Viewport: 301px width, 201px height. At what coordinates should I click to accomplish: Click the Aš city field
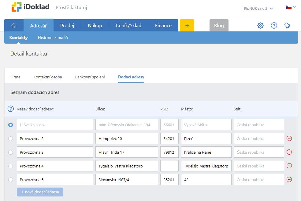tap(206, 180)
